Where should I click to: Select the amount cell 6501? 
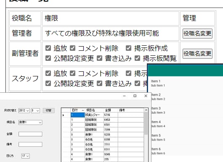pyautogui.click(x=111, y=125)
